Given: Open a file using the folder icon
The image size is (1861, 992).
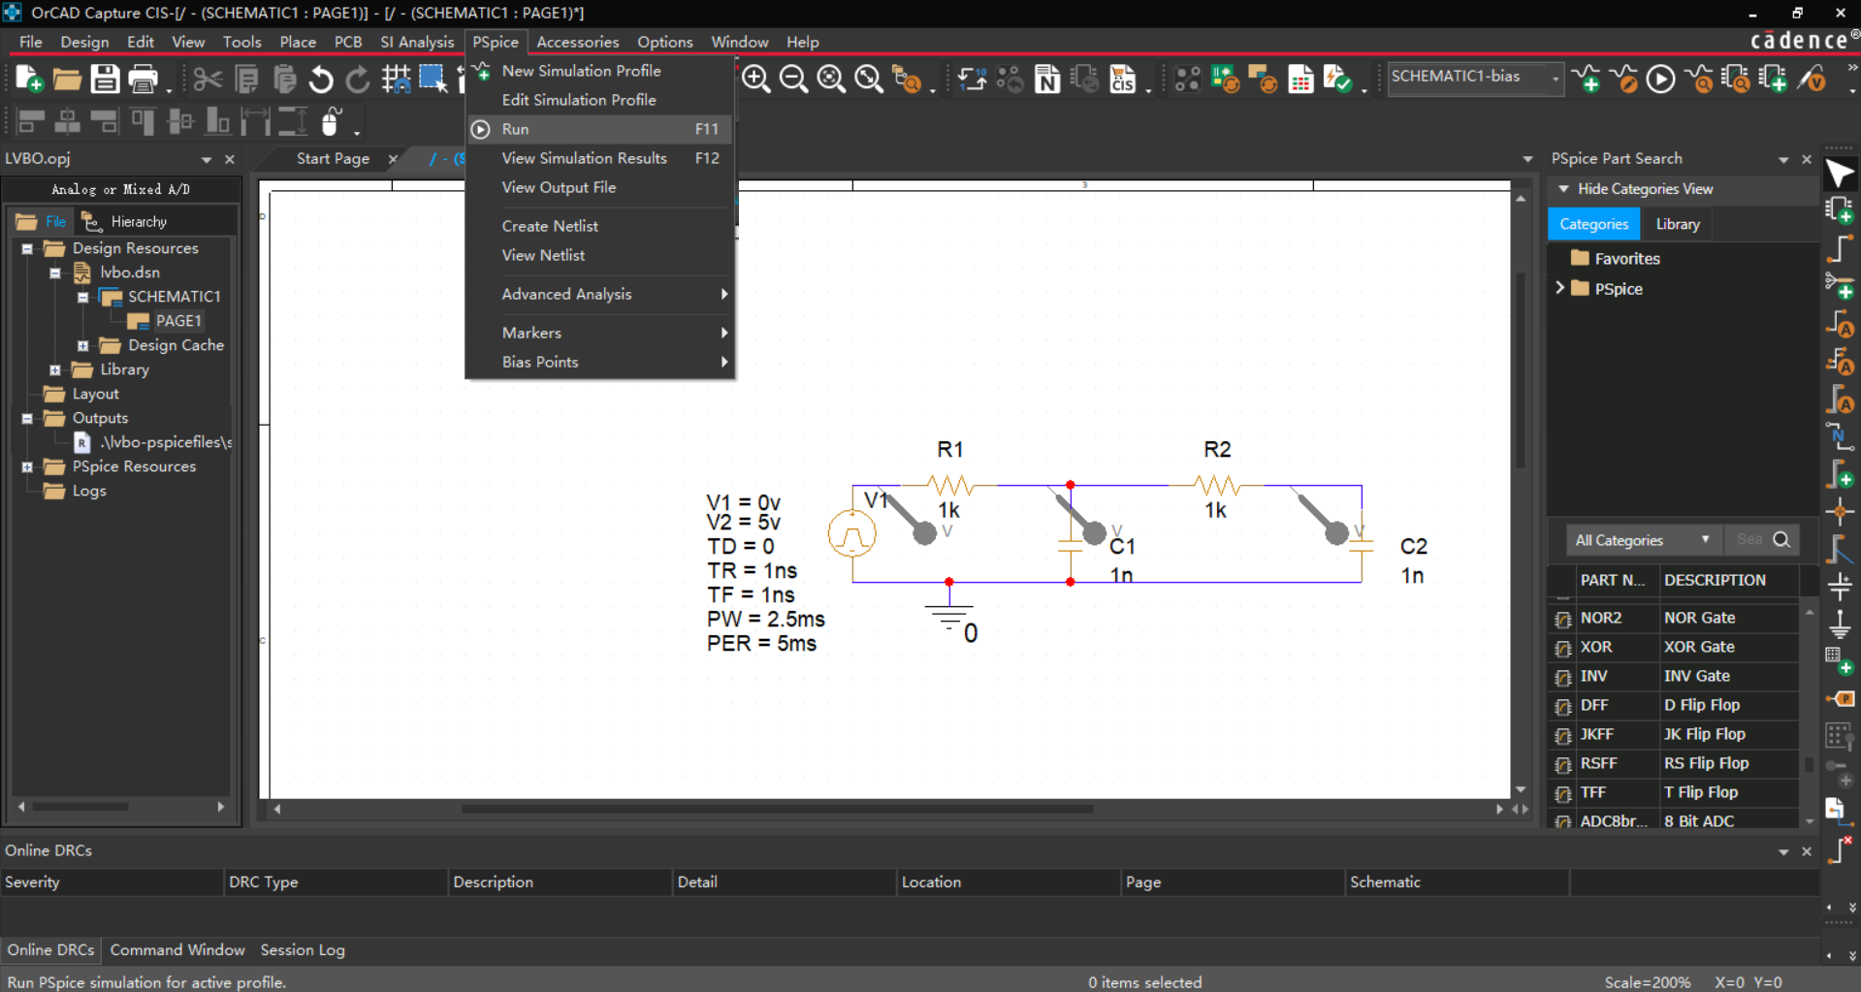Looking at the screenshot, I should 67,79.
